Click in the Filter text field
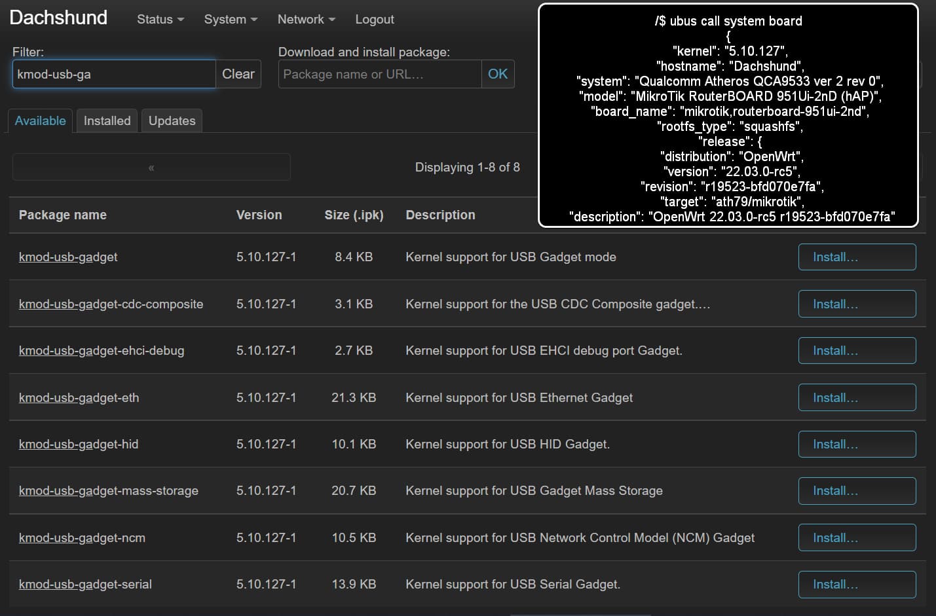Image resolution: width=936 pixels, height=616 pixels. tap(113, 74)
